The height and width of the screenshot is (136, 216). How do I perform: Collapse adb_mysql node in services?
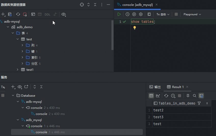(18, 120)
